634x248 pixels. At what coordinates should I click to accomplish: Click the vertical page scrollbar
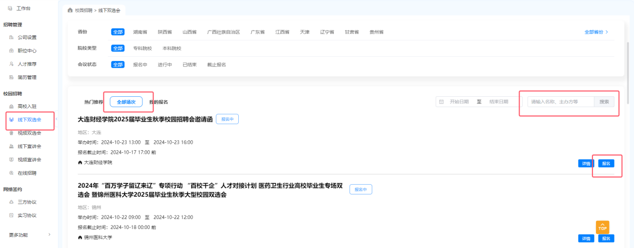point(628,65)
